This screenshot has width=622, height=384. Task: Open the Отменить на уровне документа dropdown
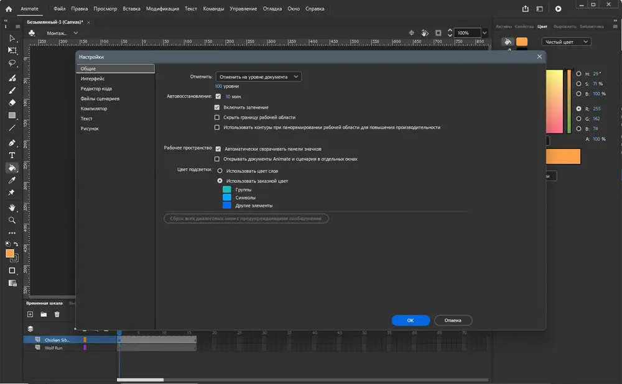(x=258, y=77)
